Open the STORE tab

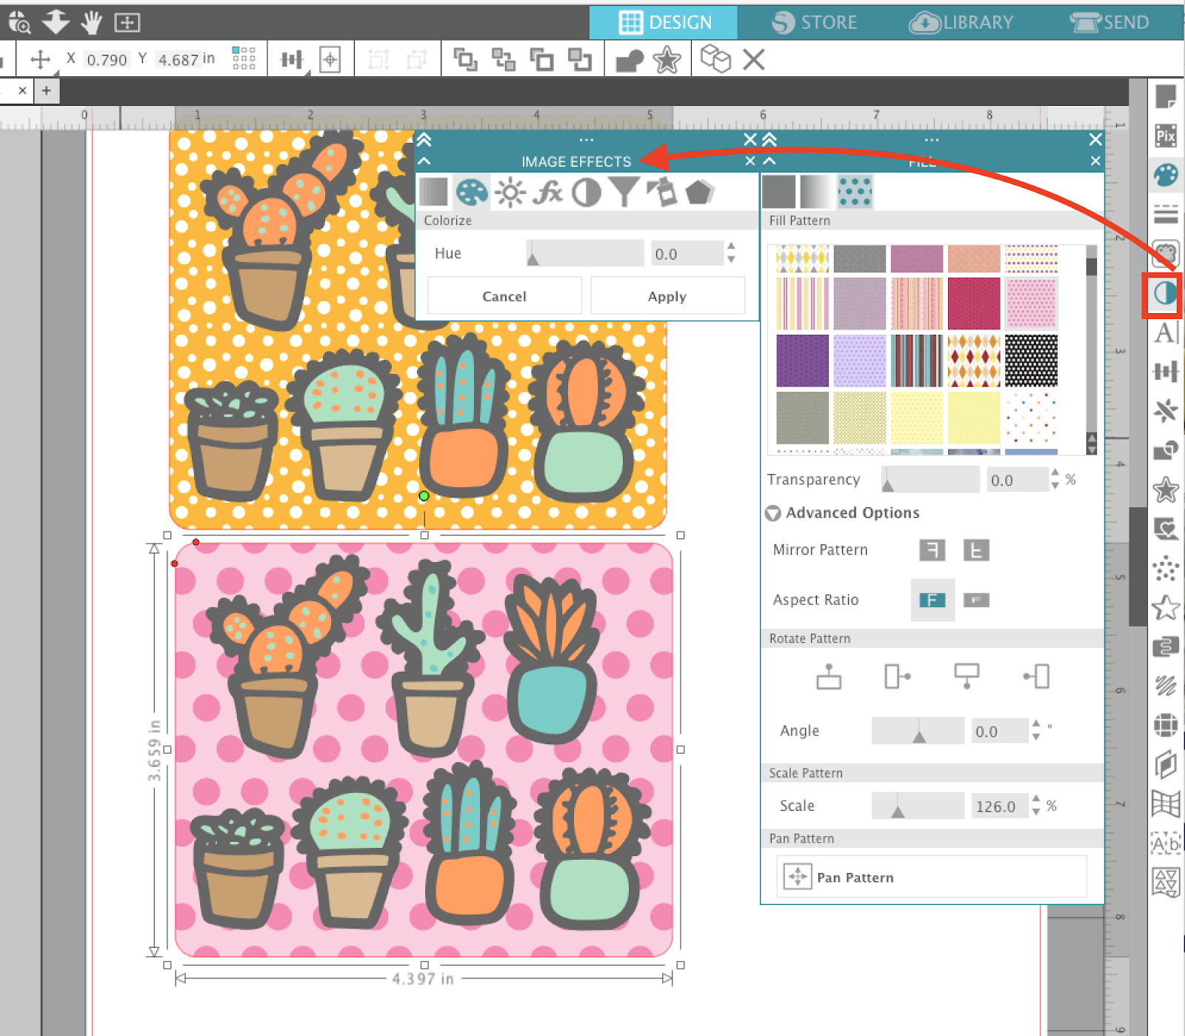[815, 22]
